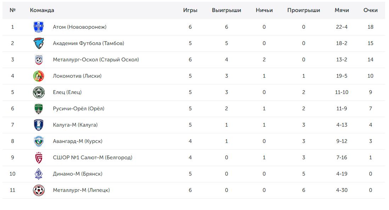Click the Мячи column header
The image size is (389, 210).
(342, 10)
